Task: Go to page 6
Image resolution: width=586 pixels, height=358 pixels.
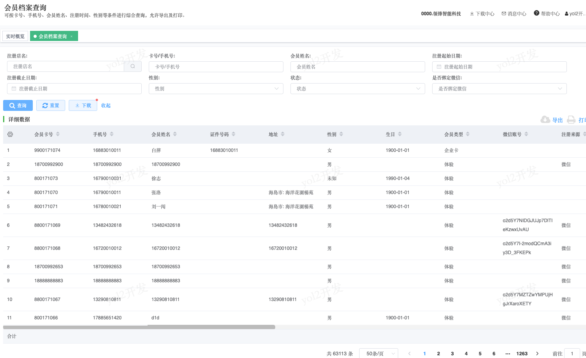Action: (x=494, y=354)
